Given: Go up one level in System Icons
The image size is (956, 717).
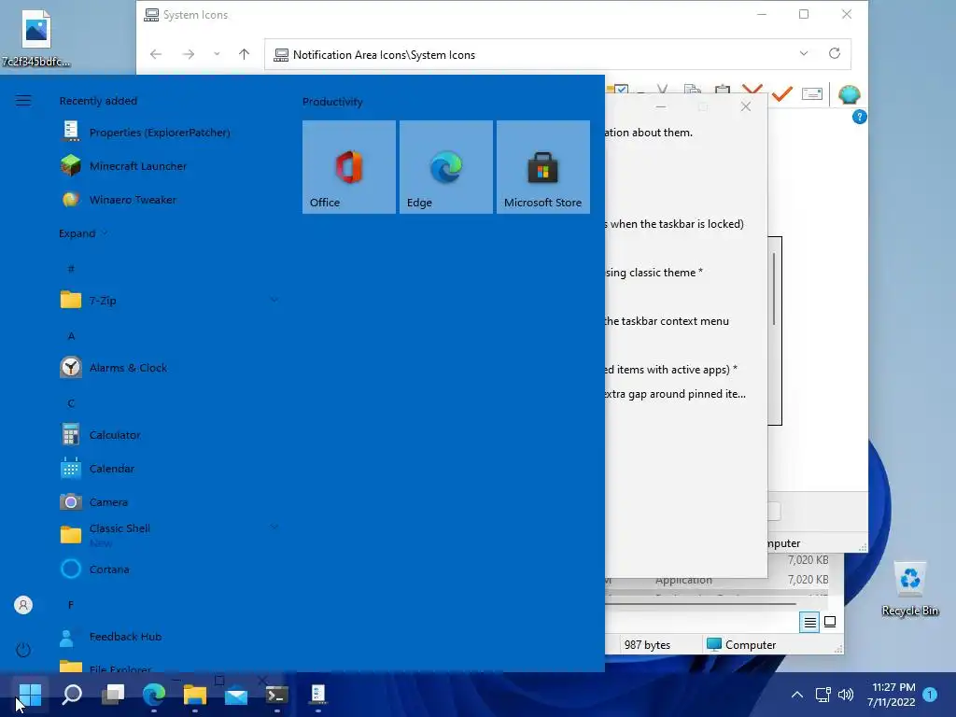Looking at the screenshot, I should click(x=244, y=54).
